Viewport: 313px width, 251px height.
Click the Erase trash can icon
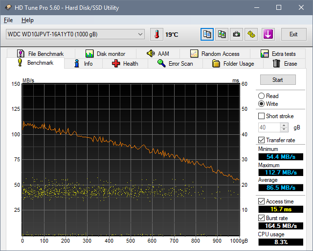pos(276,63)
